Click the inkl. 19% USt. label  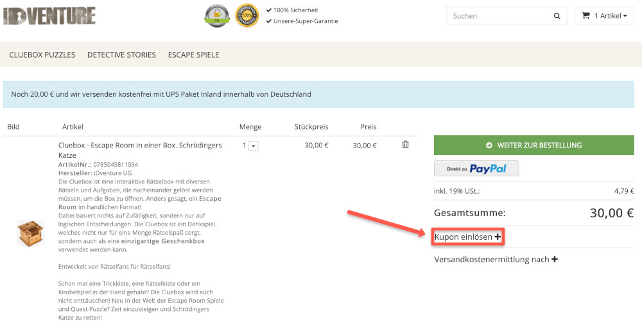pyautogui.click(x=457, y=191)
